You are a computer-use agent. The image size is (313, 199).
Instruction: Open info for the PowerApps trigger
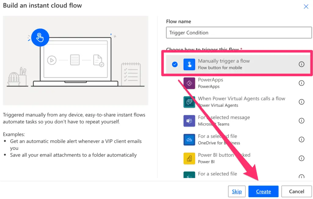[x=301, y=83]
